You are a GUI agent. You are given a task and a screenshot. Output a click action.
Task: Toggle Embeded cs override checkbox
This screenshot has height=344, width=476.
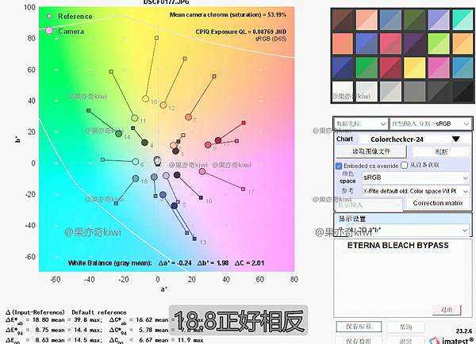339,166
